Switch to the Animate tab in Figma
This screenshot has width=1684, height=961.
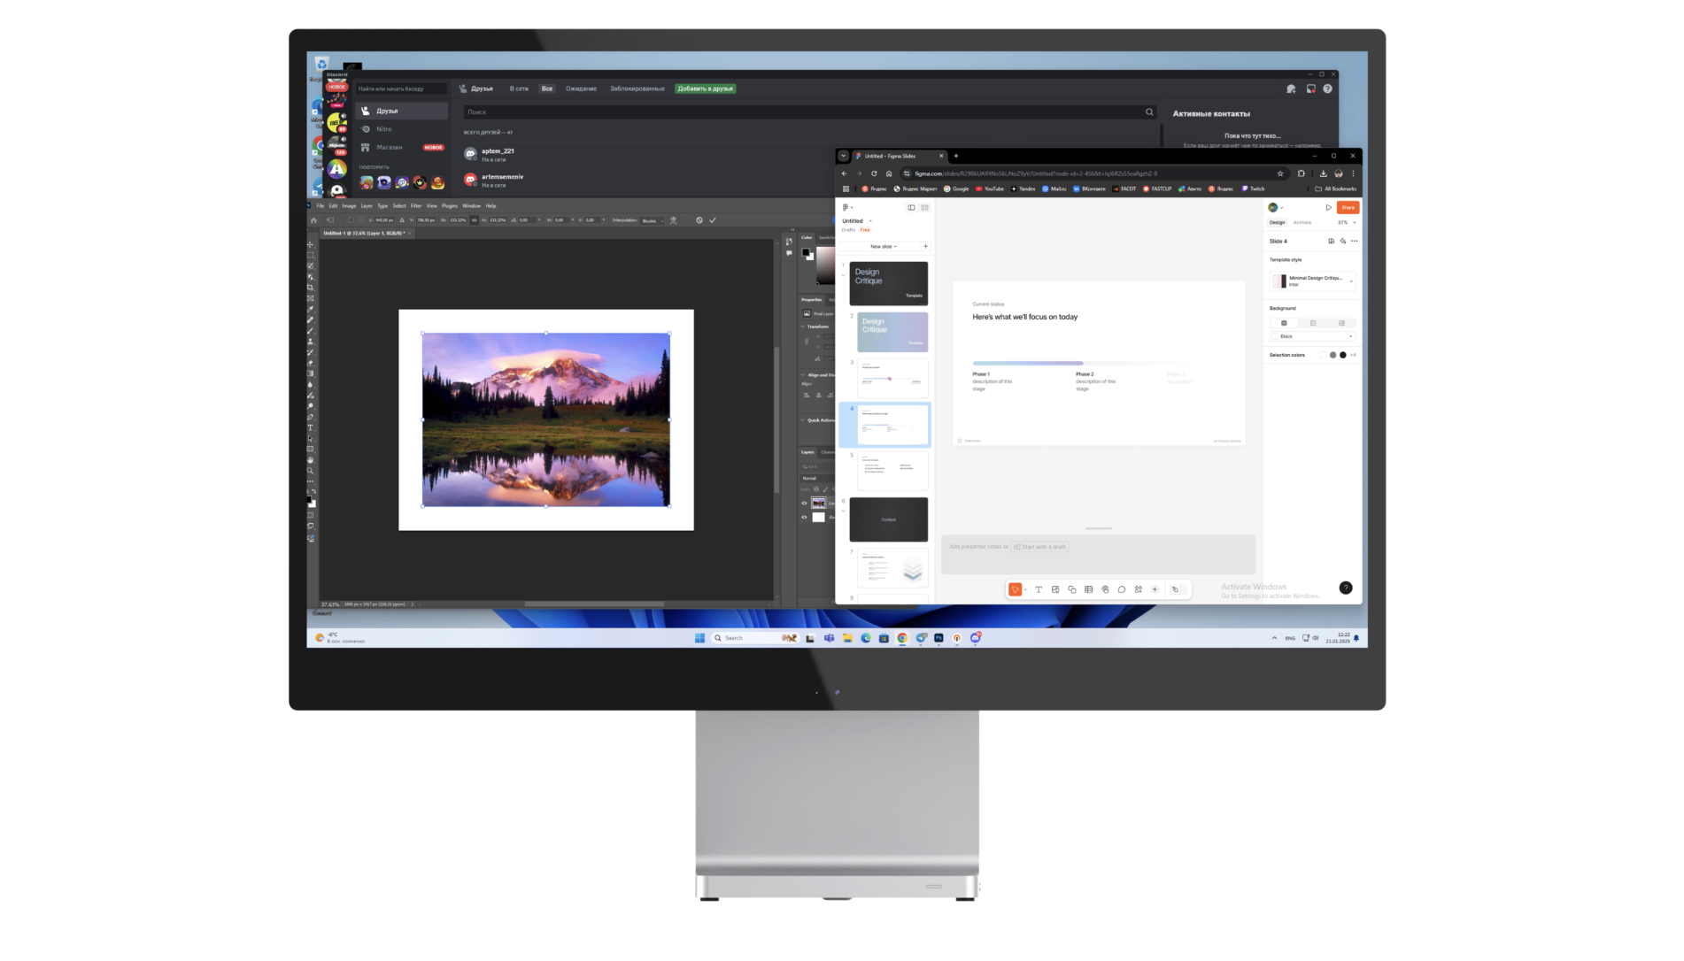coord(1302,222)
